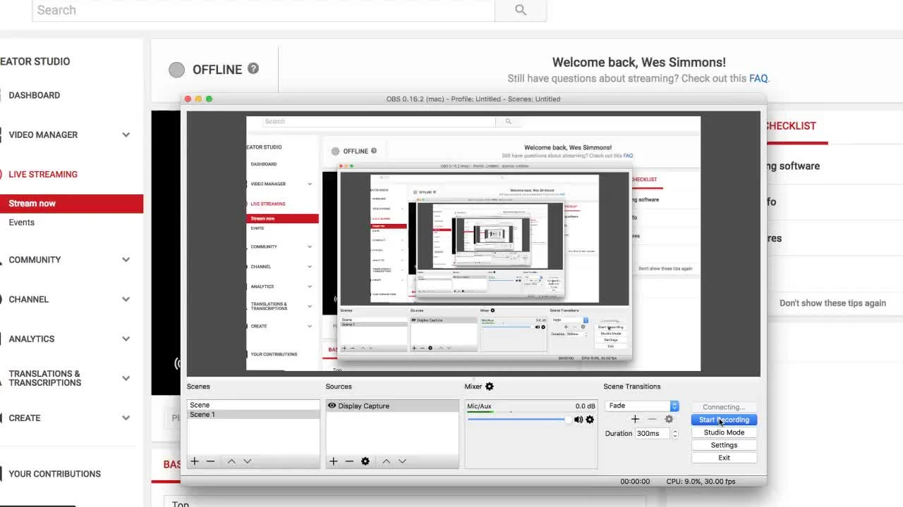Add a new scene with plus icon
Viewport: 903px width, 507px height.
point(195,461)
